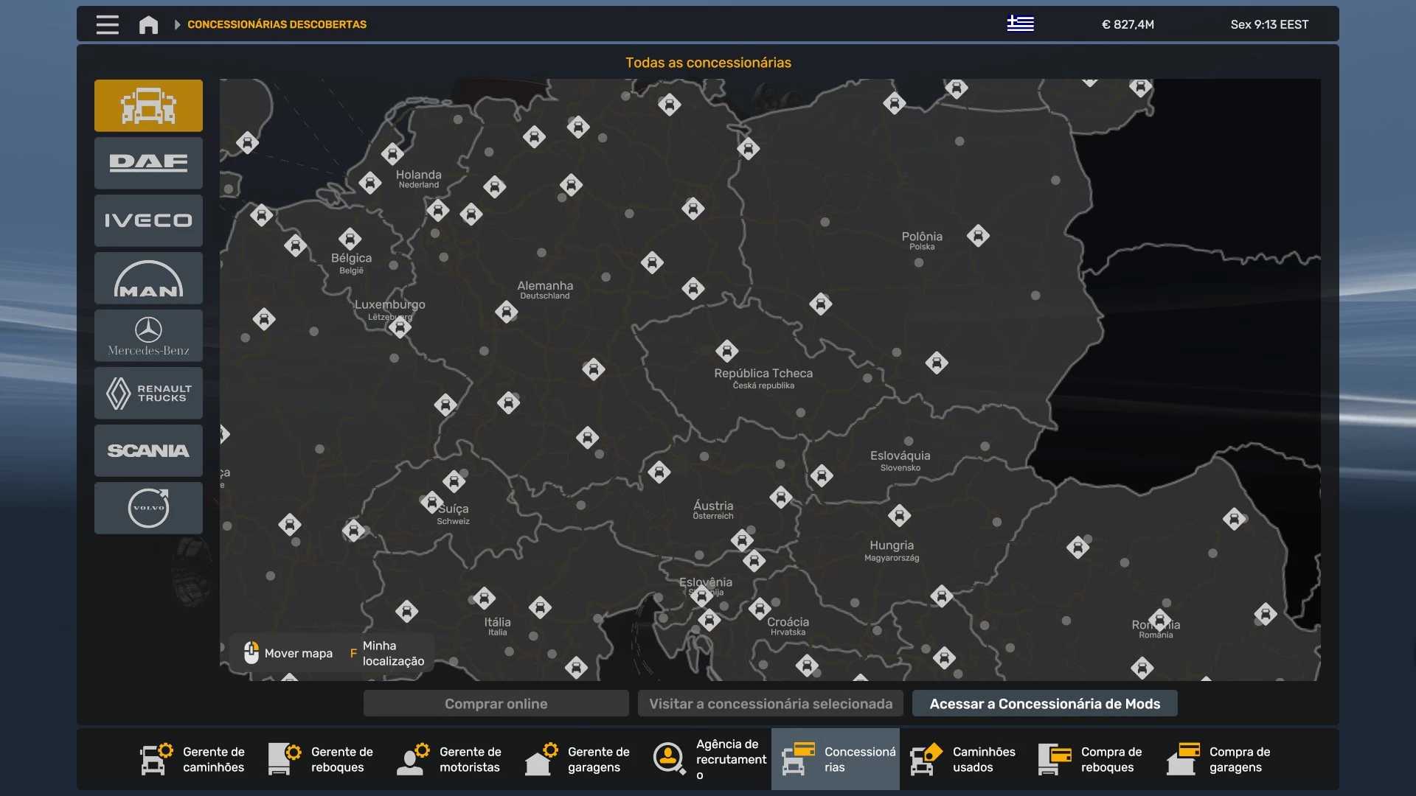
Task: Open Agência de recrutamento tab
Action: point(709,759)
